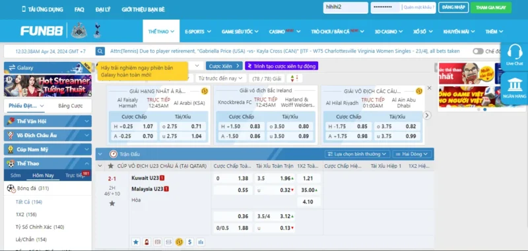Click next arrow of featured matches carousel
Image resolution: width=528 pixels, height=251 pixels.
[427, 115]
